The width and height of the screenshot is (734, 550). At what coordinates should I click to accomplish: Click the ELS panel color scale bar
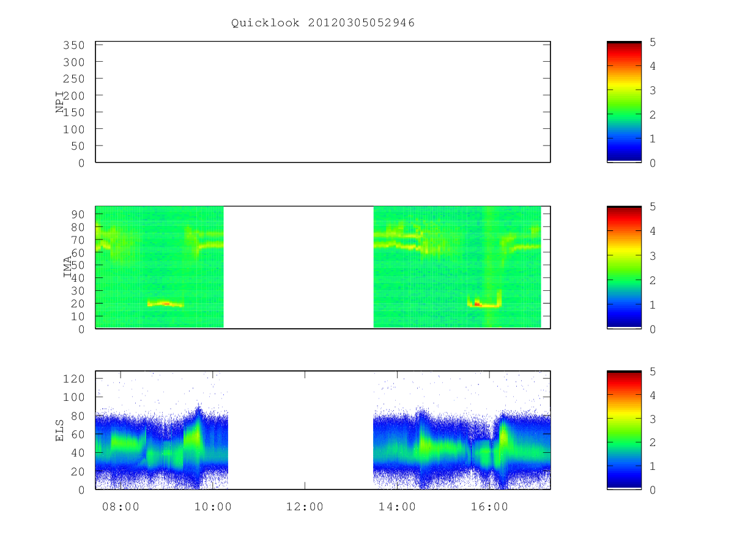(624, 430)
